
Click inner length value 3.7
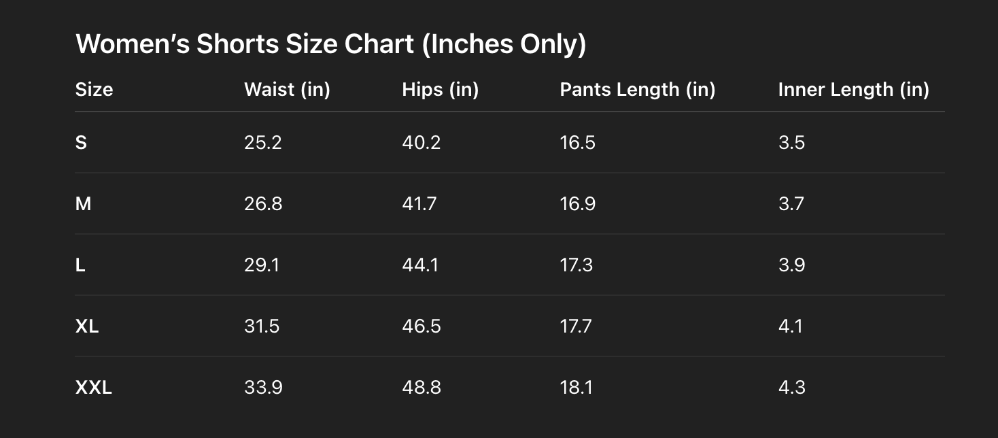click(791, 204)
